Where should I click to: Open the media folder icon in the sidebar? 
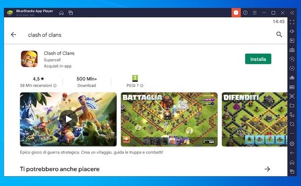point(292,105)
